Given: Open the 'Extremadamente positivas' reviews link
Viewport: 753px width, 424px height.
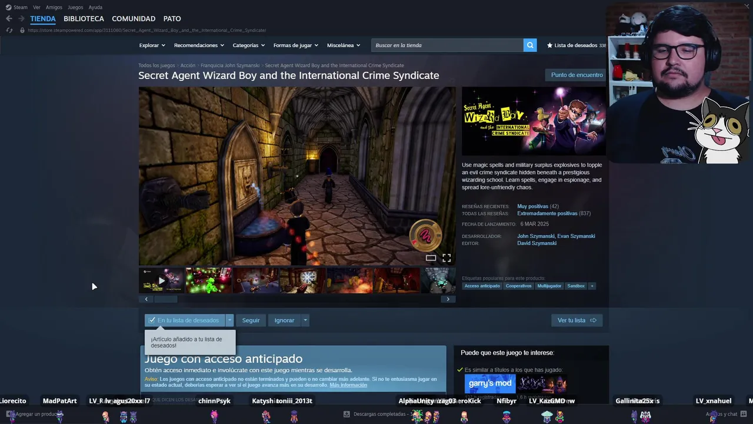Looking at the screenshot, I should point(547,214).
